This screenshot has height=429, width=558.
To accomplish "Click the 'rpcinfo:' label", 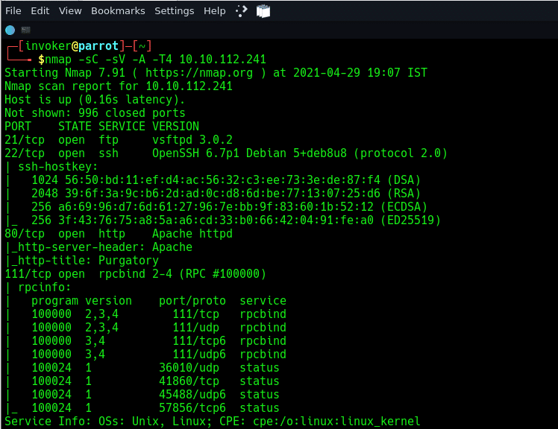I will (x=45, y=287).
